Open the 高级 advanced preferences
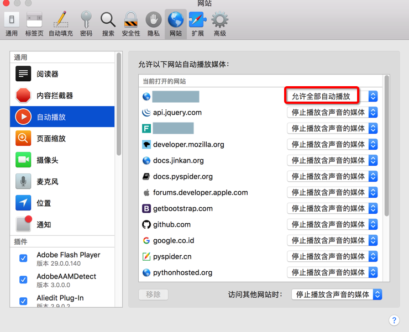Viewport: 409px width, 332px height. [219, 24]
